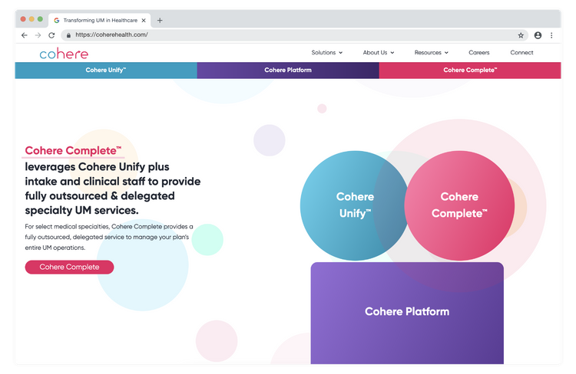The width and height of the screenshot is (576, 374).
Task: Select the Cohere Unify blue tab
Action: point(106,70)
